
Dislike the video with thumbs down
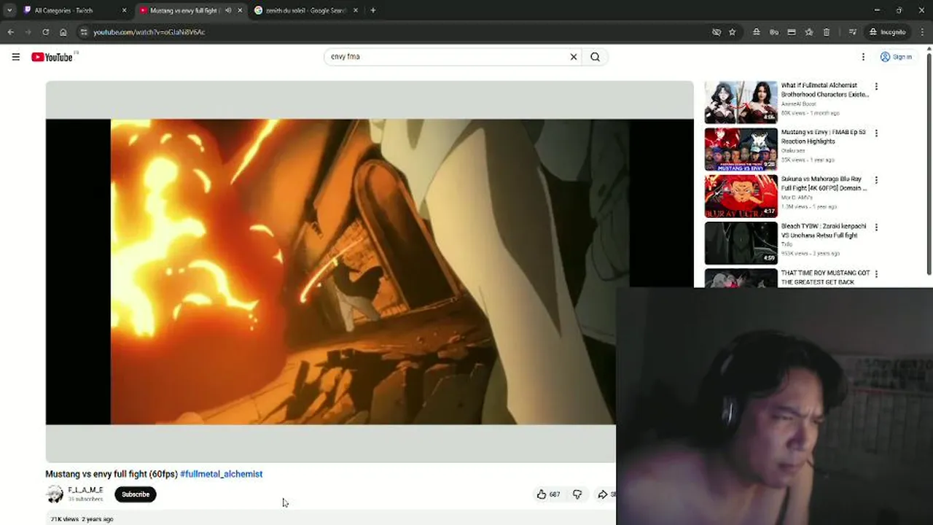click(577, 494)
